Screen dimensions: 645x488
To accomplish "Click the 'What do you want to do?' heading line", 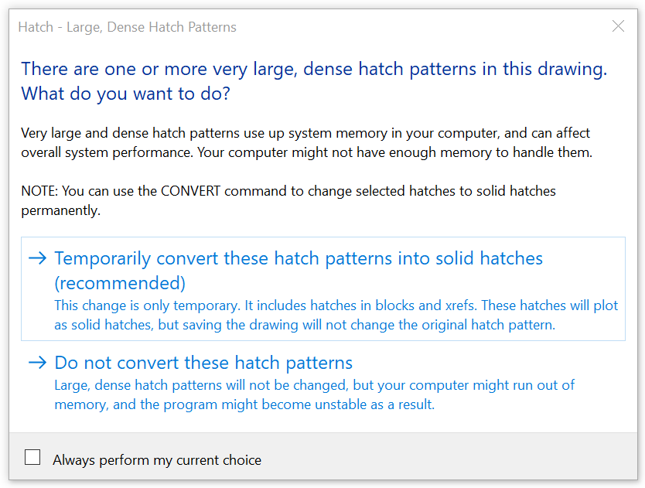I will 125,94.
